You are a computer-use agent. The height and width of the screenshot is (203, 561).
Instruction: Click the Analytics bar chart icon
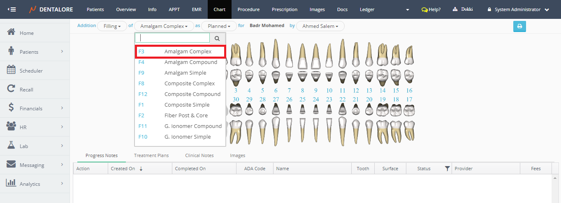[12, 183]
